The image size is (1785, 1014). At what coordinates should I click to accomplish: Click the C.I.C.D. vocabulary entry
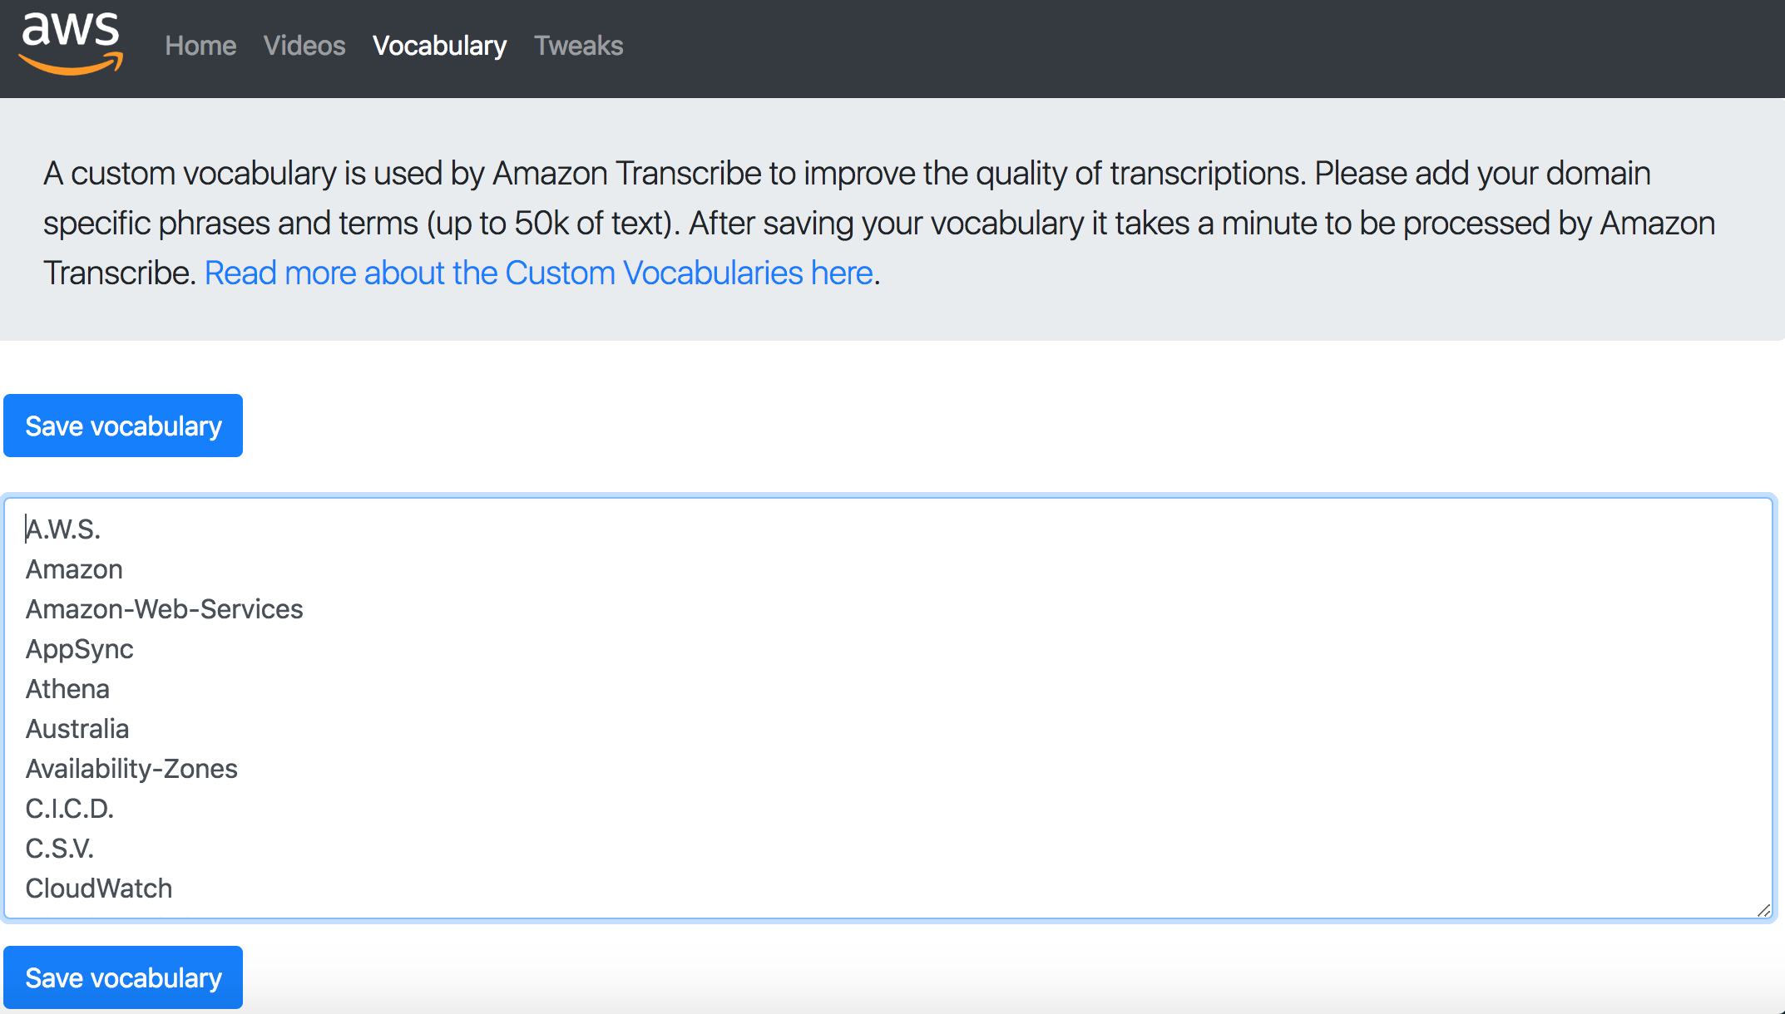tap(70, 809)
